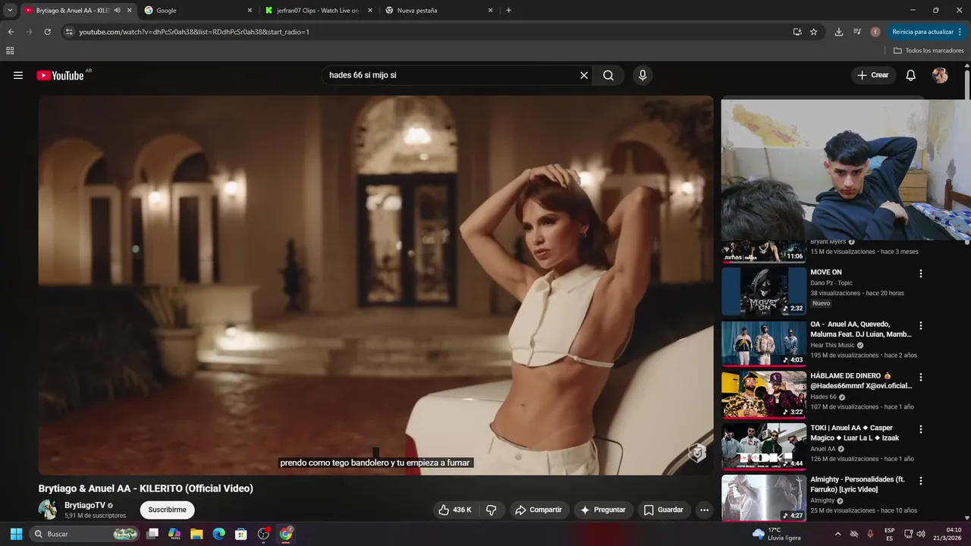Open YouTube notifications bell
The height and width of the screenshot is (546, 971).
tap(911, 75)
